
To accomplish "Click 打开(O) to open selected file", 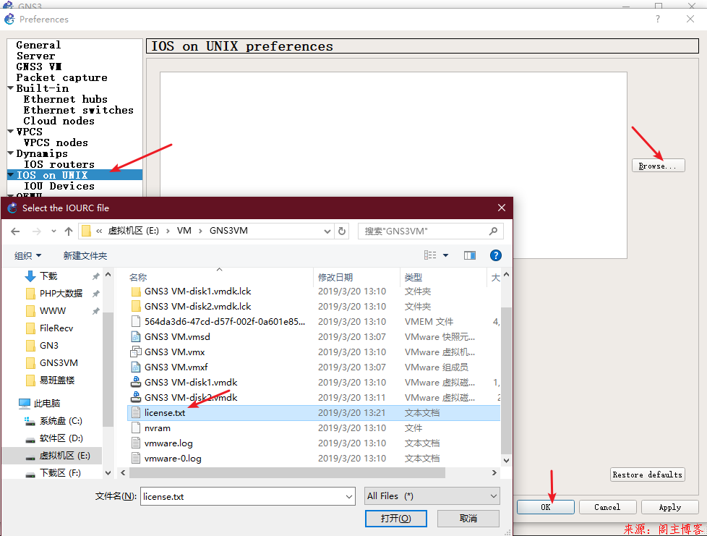I will click(x=396, y=519).
